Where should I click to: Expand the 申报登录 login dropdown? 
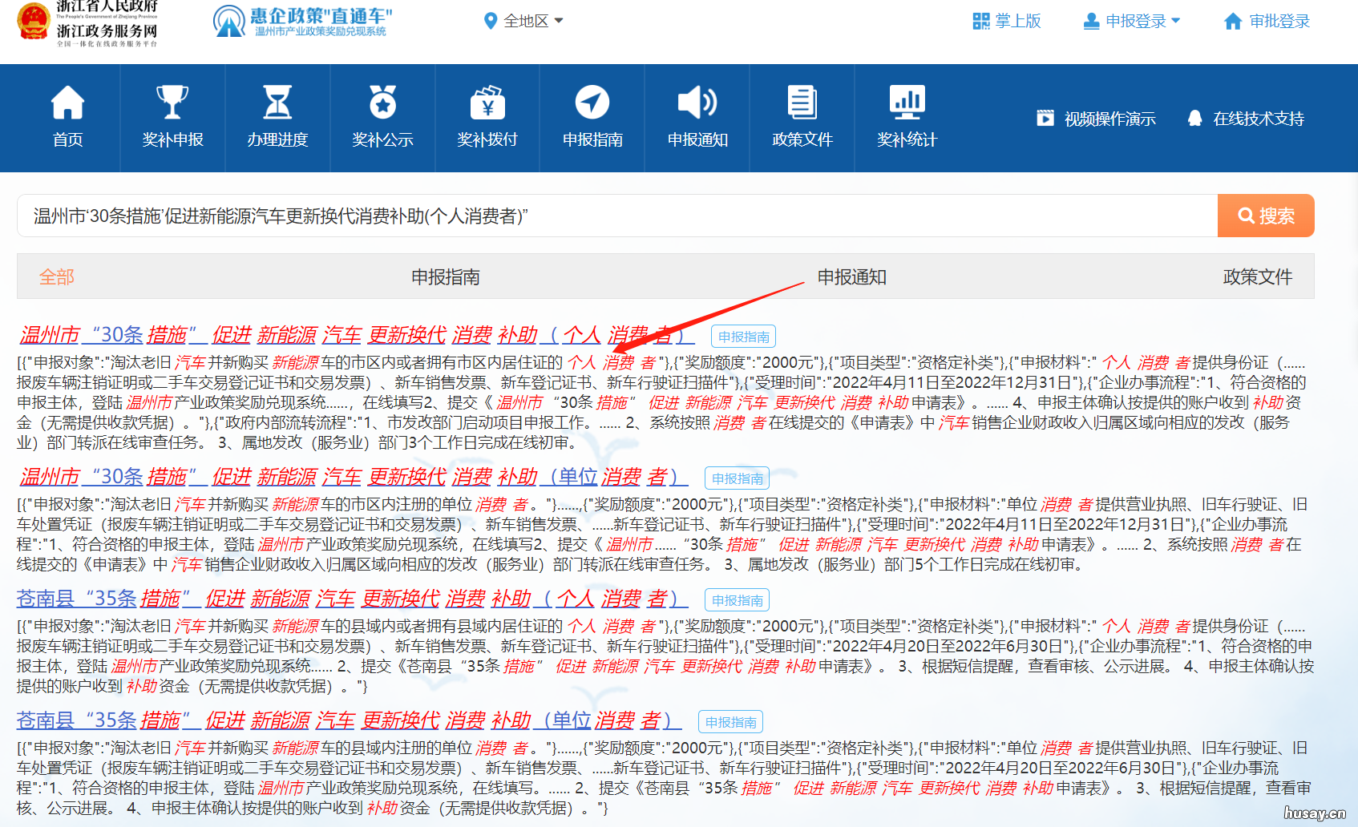pyautogui.click(x=1131, y=20)
